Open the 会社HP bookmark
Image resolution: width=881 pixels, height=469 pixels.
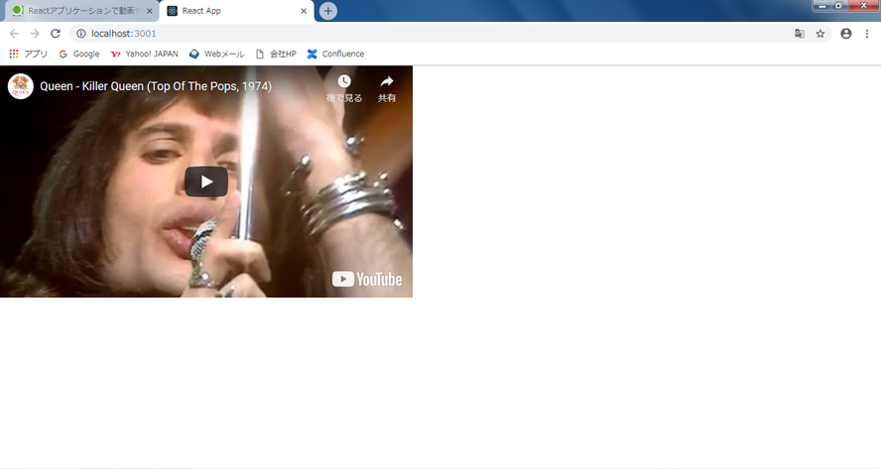(276, 54)
